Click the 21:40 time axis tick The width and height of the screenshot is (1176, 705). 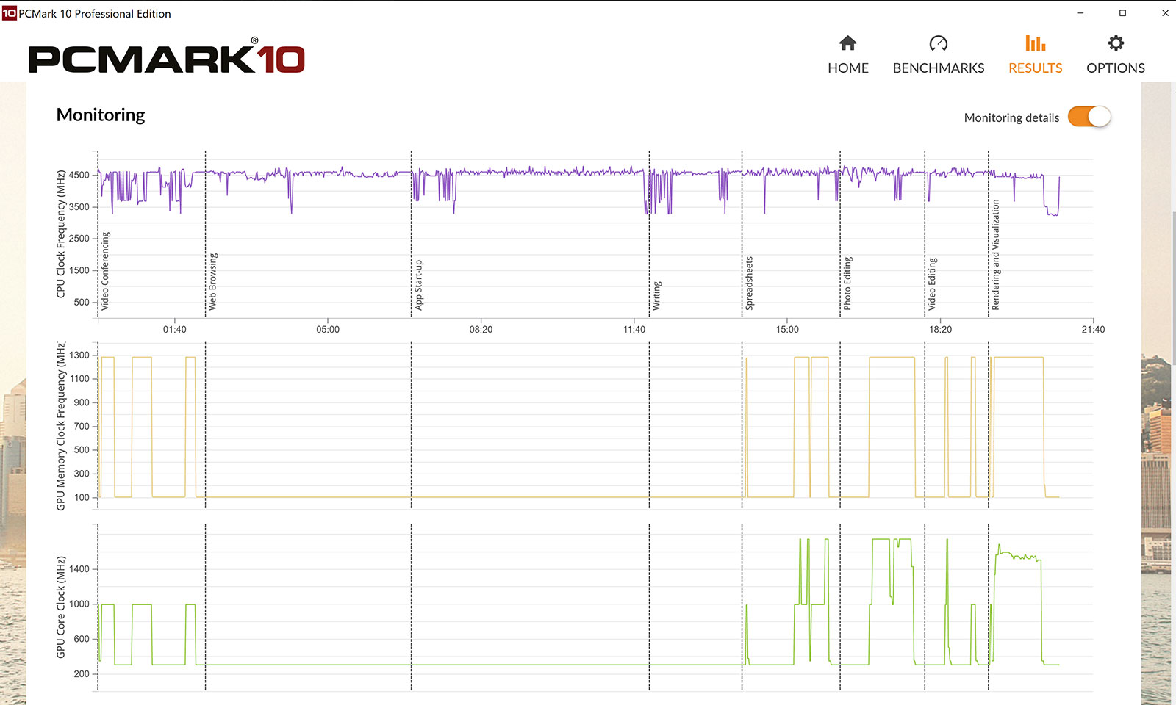click(x=1093, y=329)
